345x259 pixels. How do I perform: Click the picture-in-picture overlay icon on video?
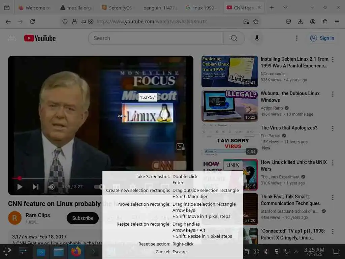click(181, 147)
